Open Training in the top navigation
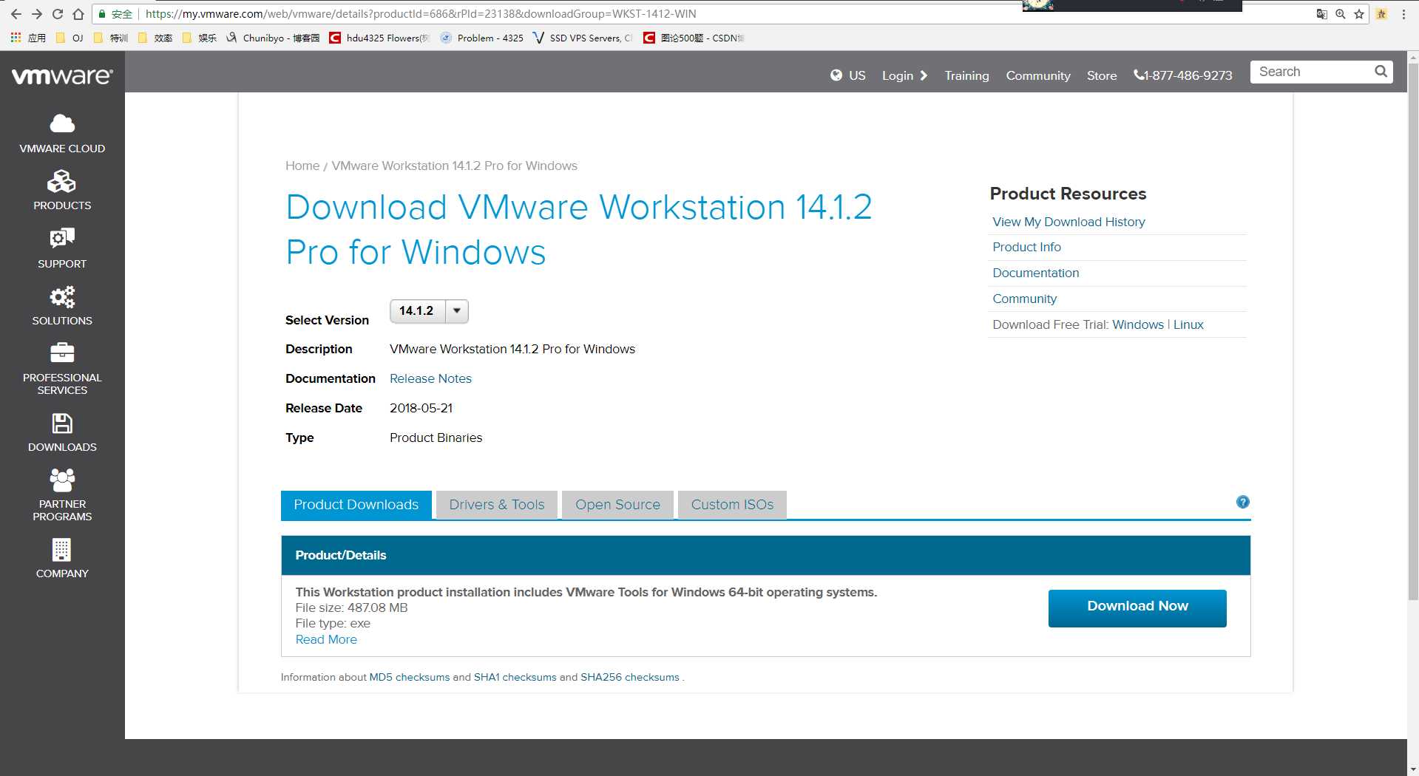The width and height of the screenshot is (1419, 776). (966, 75)
